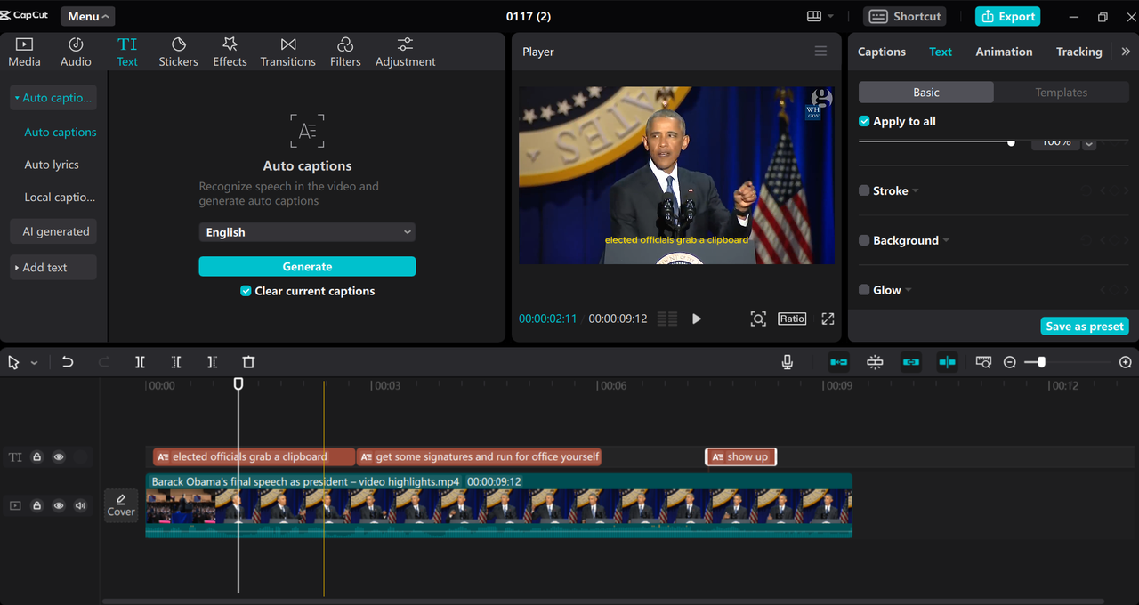Enable the Stroke checkbox
Screen dimensions: 1139x605
coord(864,190)
